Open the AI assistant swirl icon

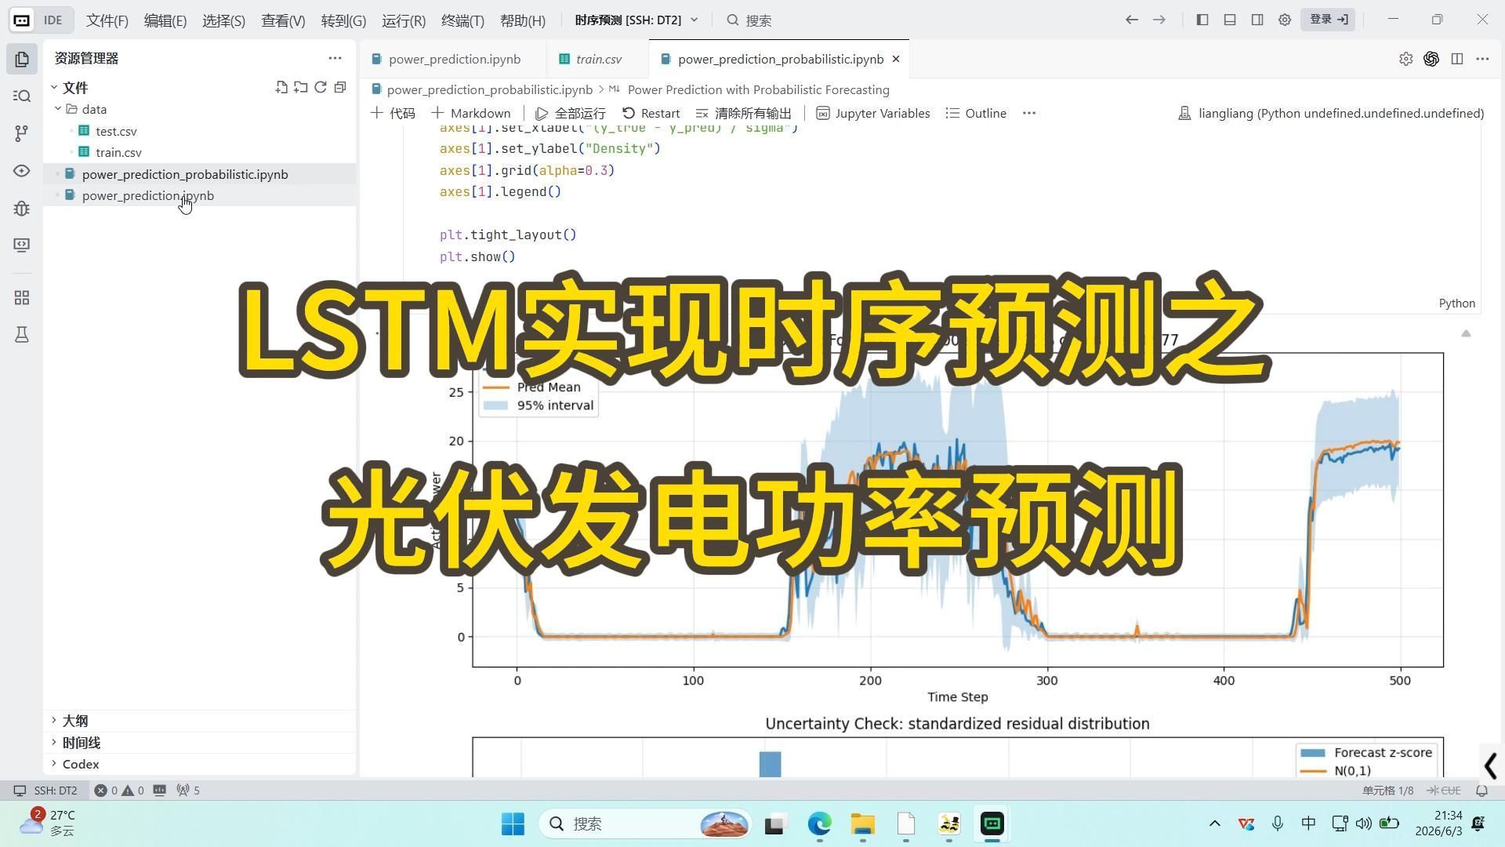[1431, 59]
